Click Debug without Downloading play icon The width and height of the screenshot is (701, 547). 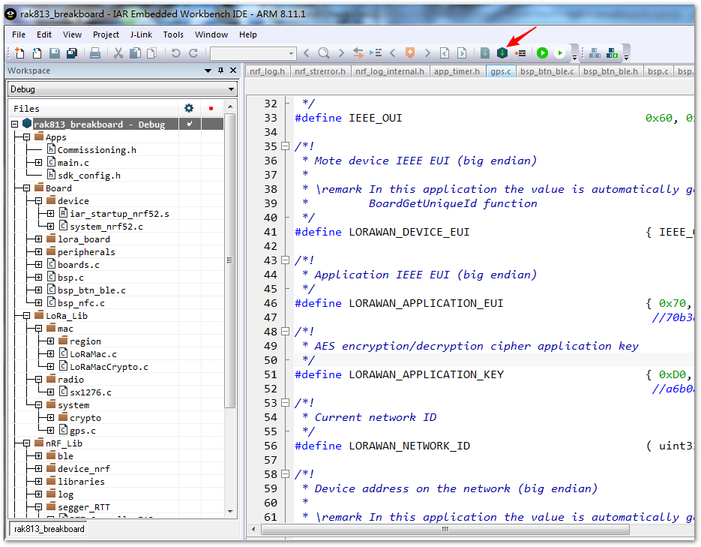click(560, 53)
